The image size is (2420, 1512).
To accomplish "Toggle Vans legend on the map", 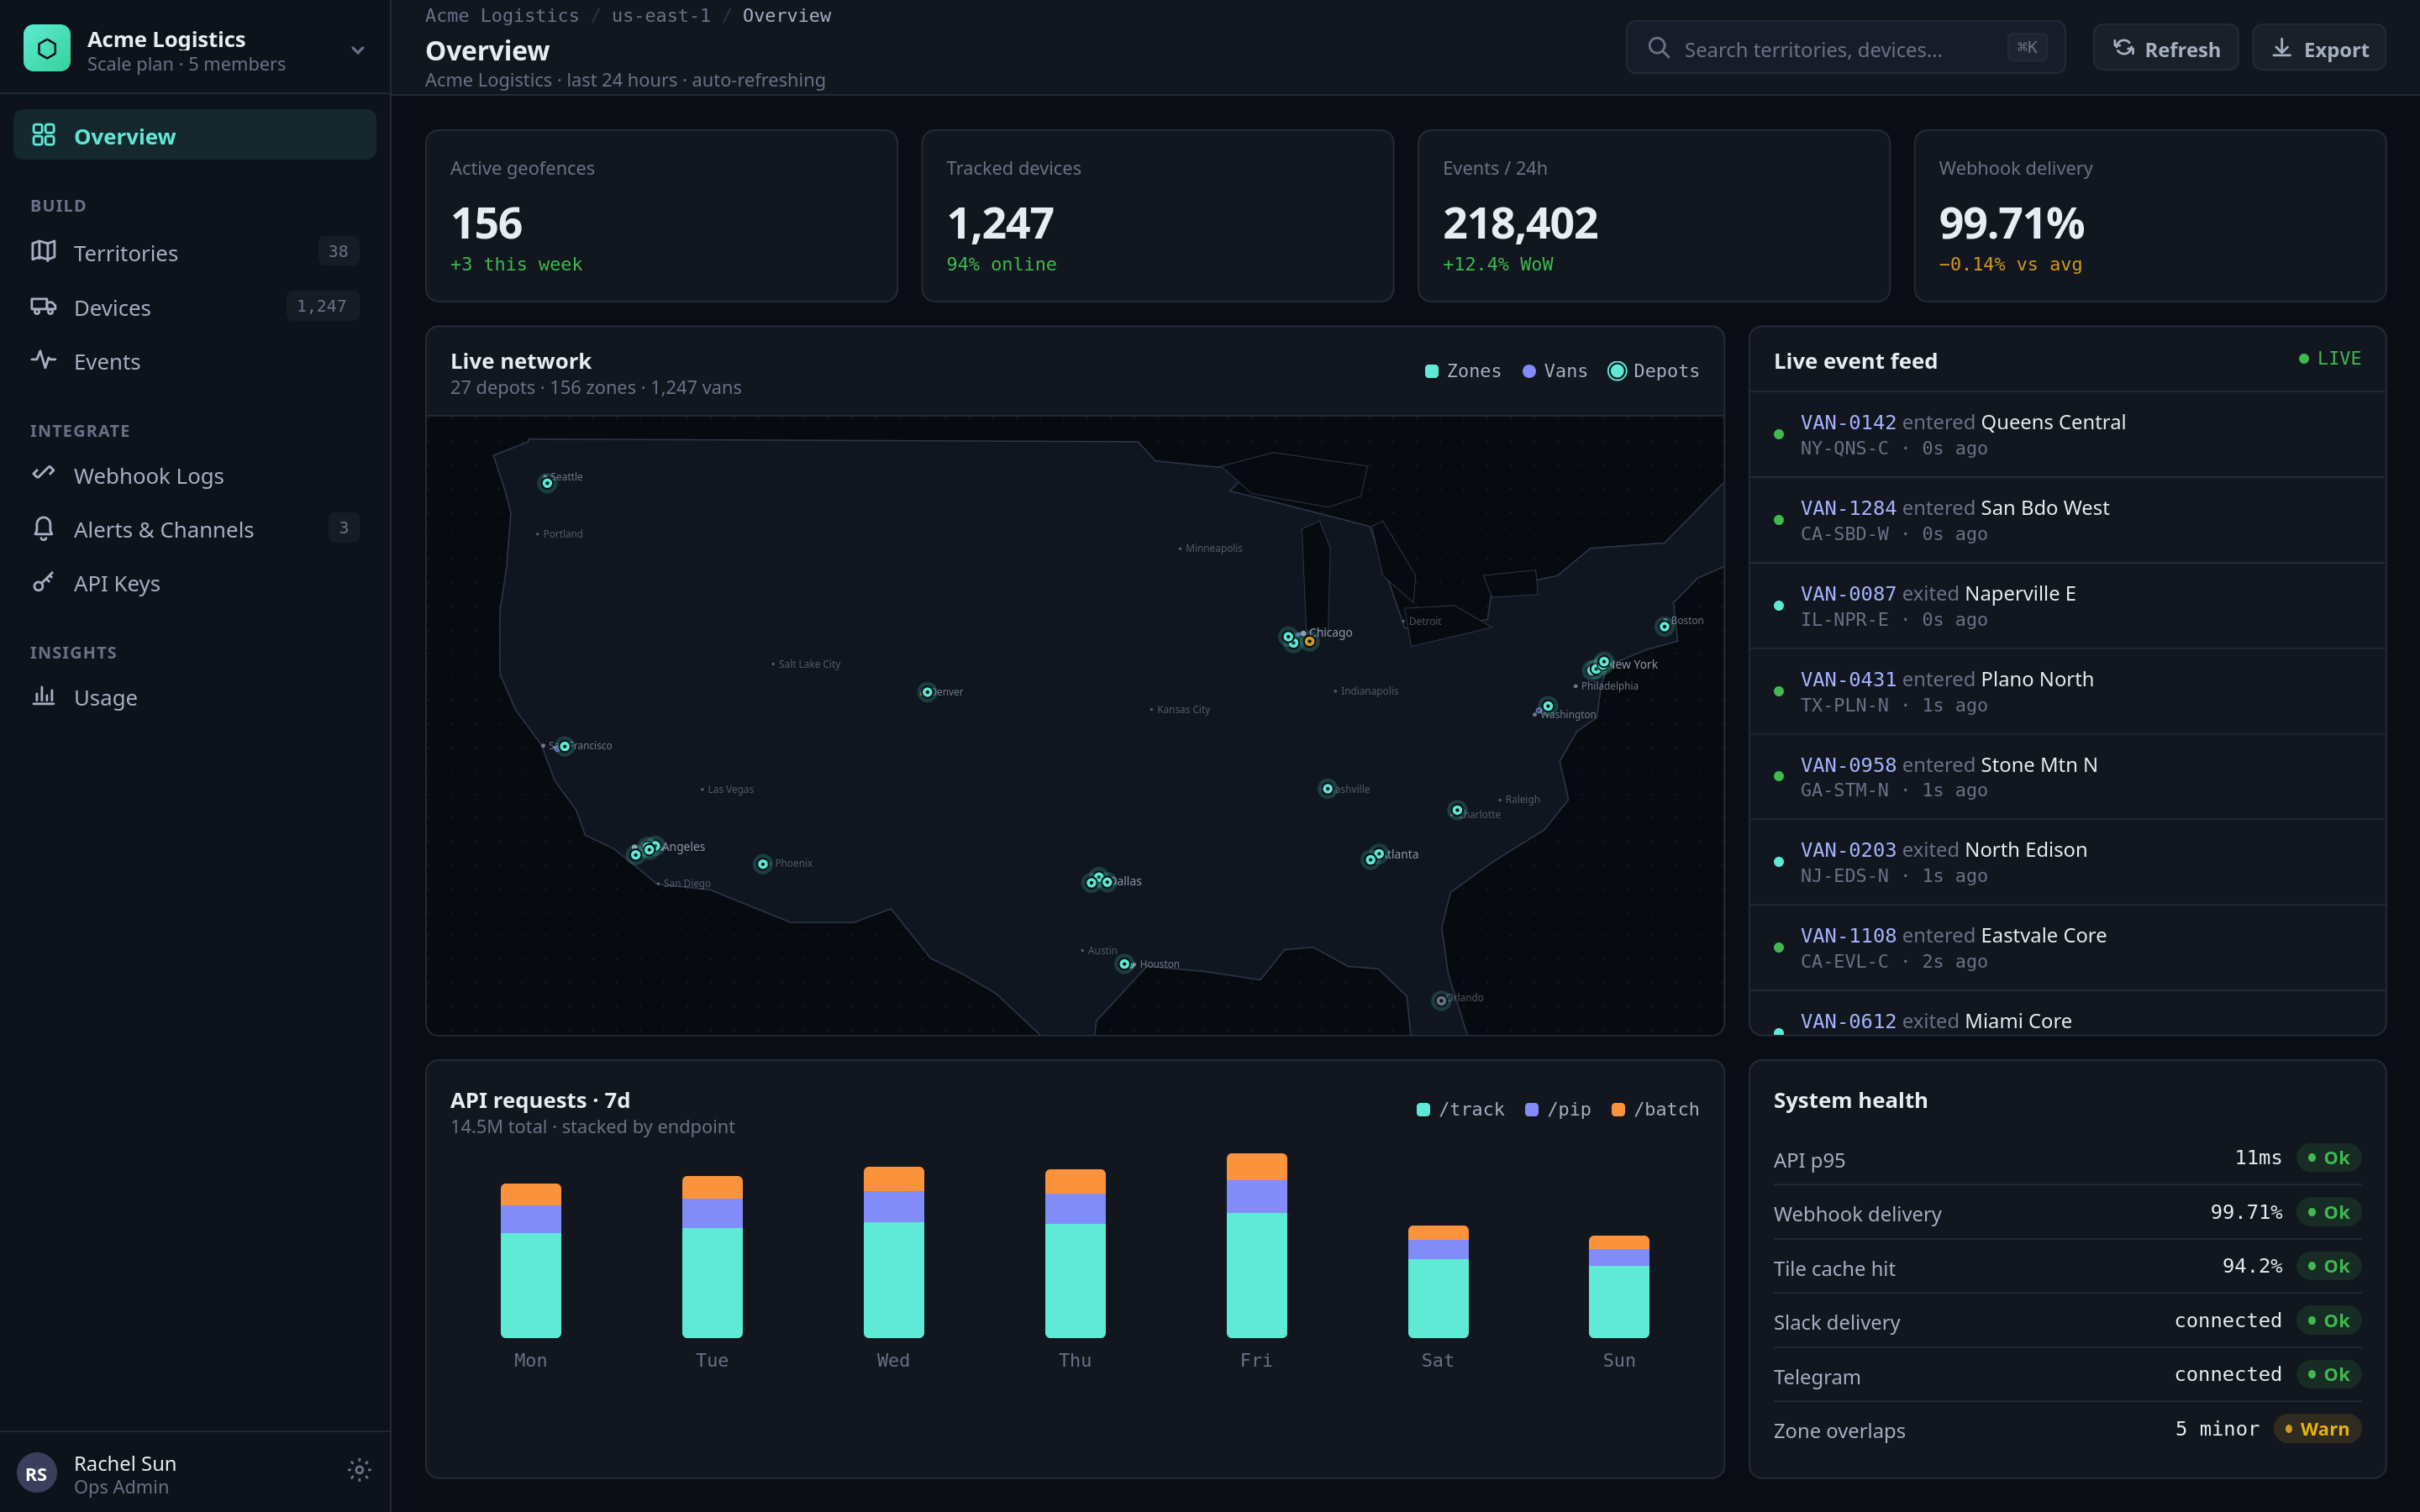I will (1555, 371).
